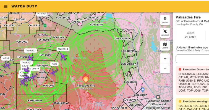The height and width of the screenshot is (110, 209).
Task: Select the TNKR914 aircraft icon
Action: pos(64,57)
